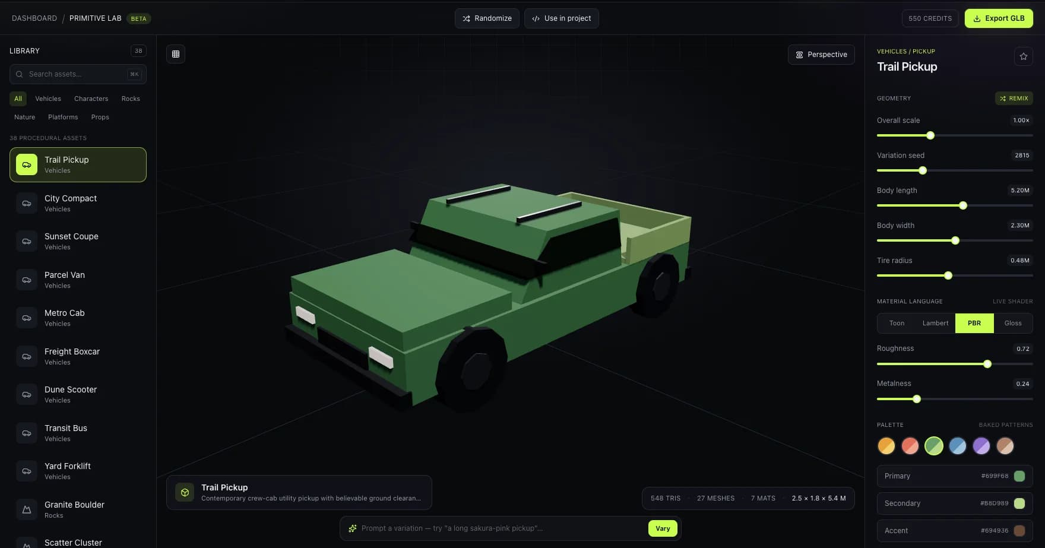The image size is (1045, 548).
Task: Click the 548 TRIS stat
Action: (x=666, y=498)
